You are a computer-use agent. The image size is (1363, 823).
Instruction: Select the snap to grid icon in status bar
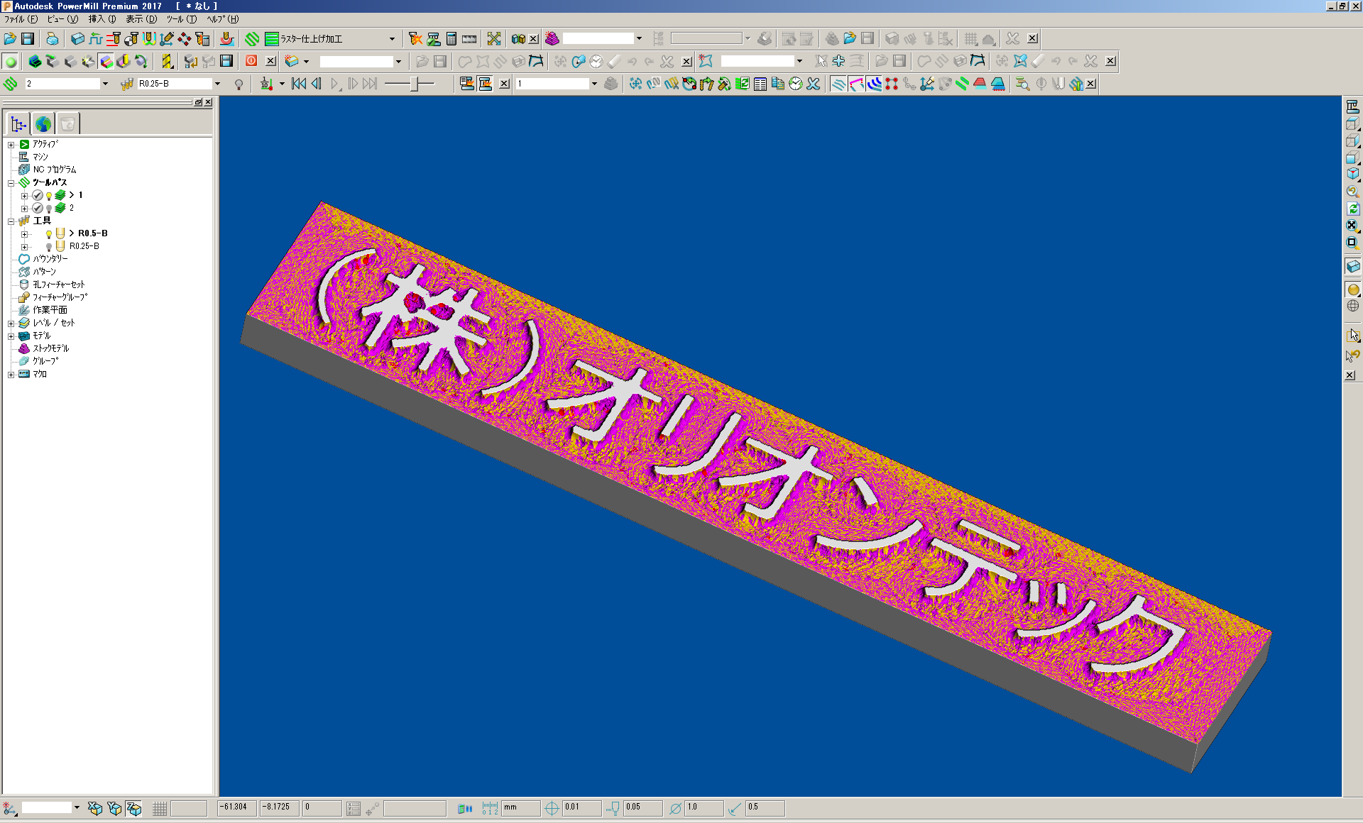click(160, 807)
